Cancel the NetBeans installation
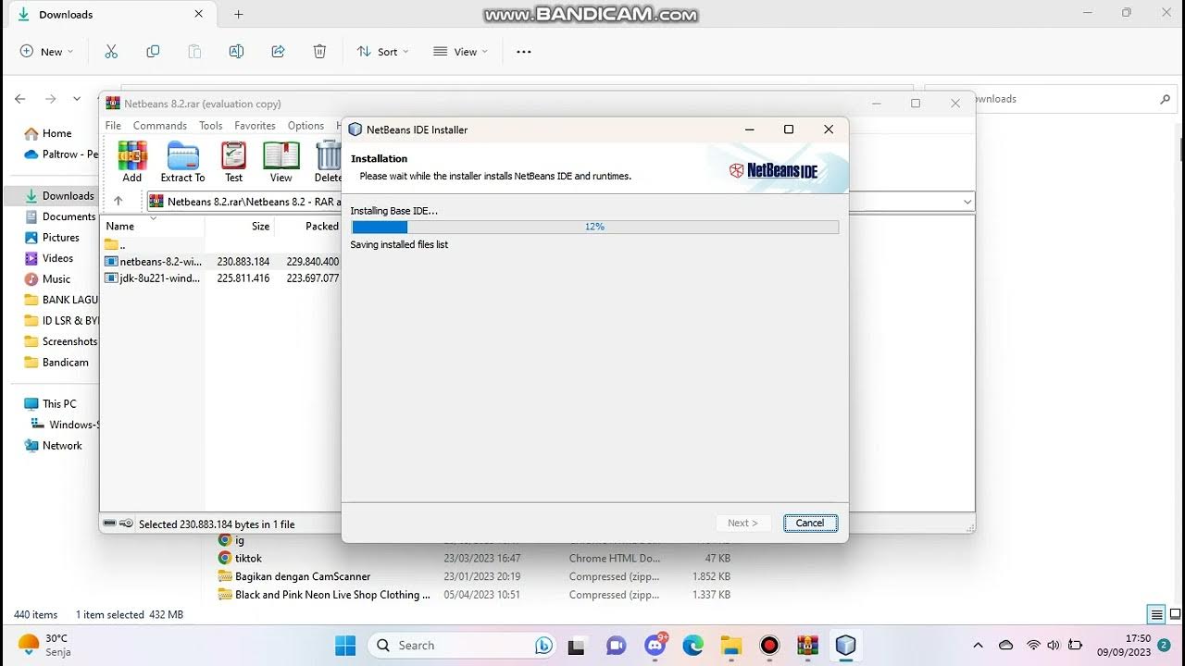Image resolution: width=1185 pixels, height=666 pixels. (x=810, y=523)
